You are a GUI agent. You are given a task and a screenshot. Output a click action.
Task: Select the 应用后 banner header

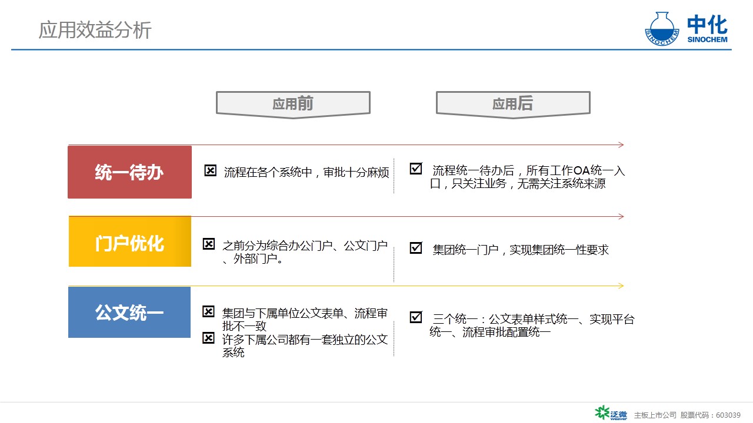click(512, 104)
